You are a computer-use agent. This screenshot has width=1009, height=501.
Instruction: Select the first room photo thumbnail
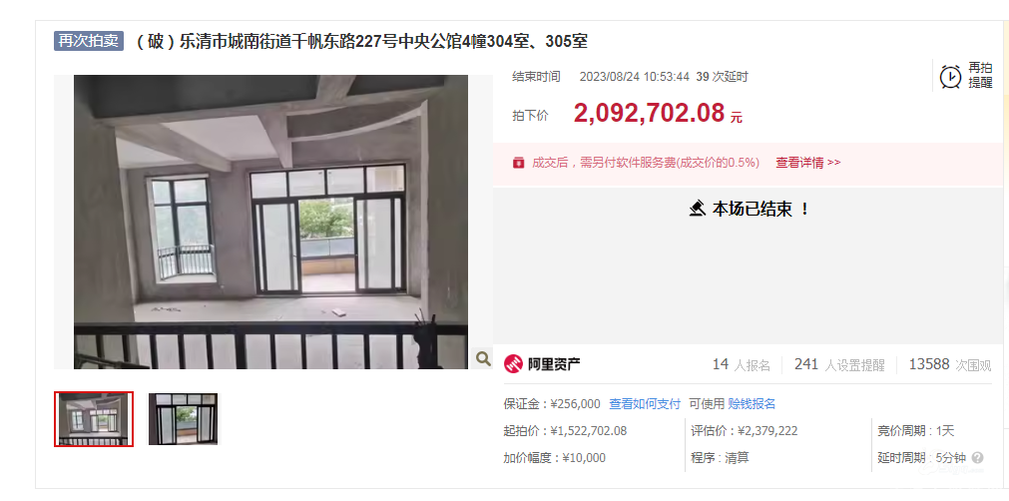click(x=94, y=419)
